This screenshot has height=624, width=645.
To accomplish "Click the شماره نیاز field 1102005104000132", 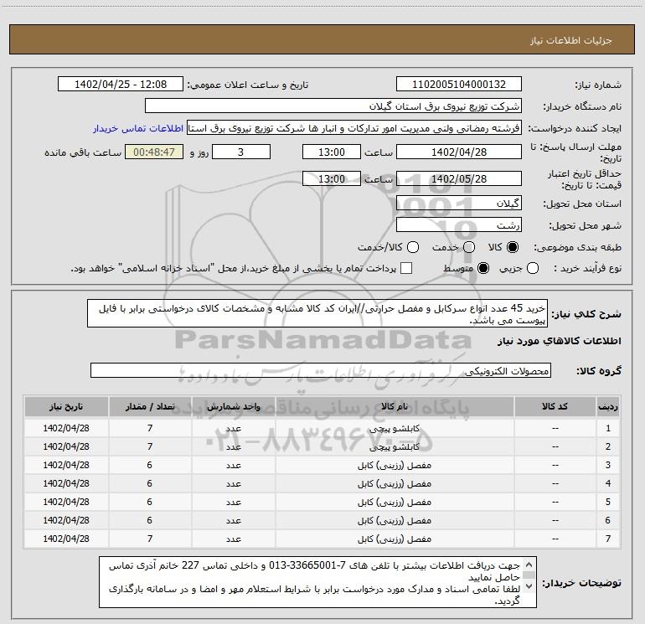I will [459, 84].
